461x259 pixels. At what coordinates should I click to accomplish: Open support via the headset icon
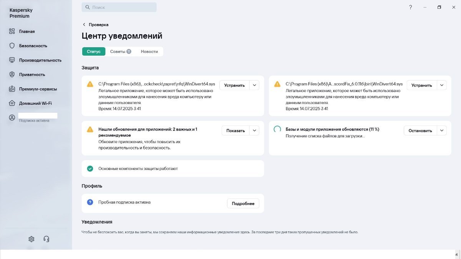[46, 239]
